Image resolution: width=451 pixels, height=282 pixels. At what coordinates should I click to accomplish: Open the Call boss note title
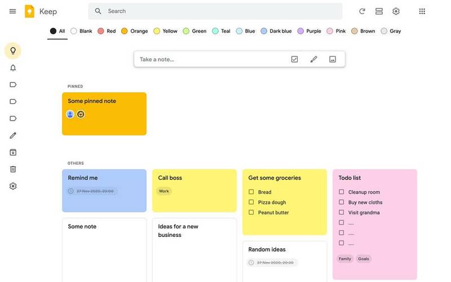coord(170,178)
